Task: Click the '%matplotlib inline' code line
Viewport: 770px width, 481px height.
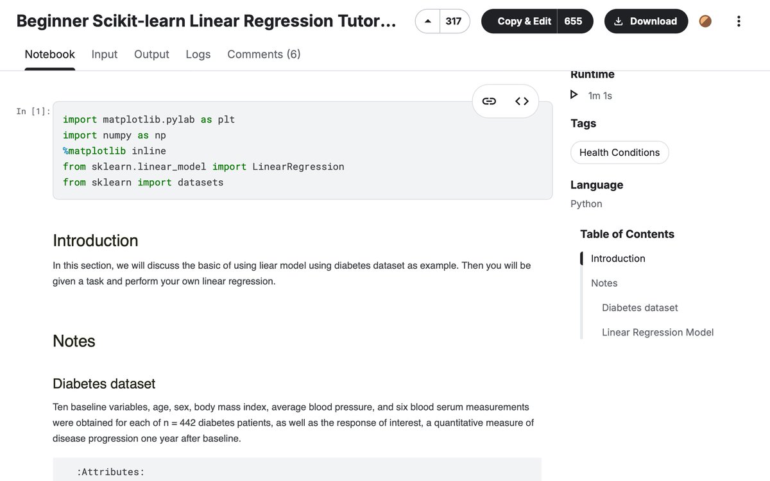Action: point(114,151)
